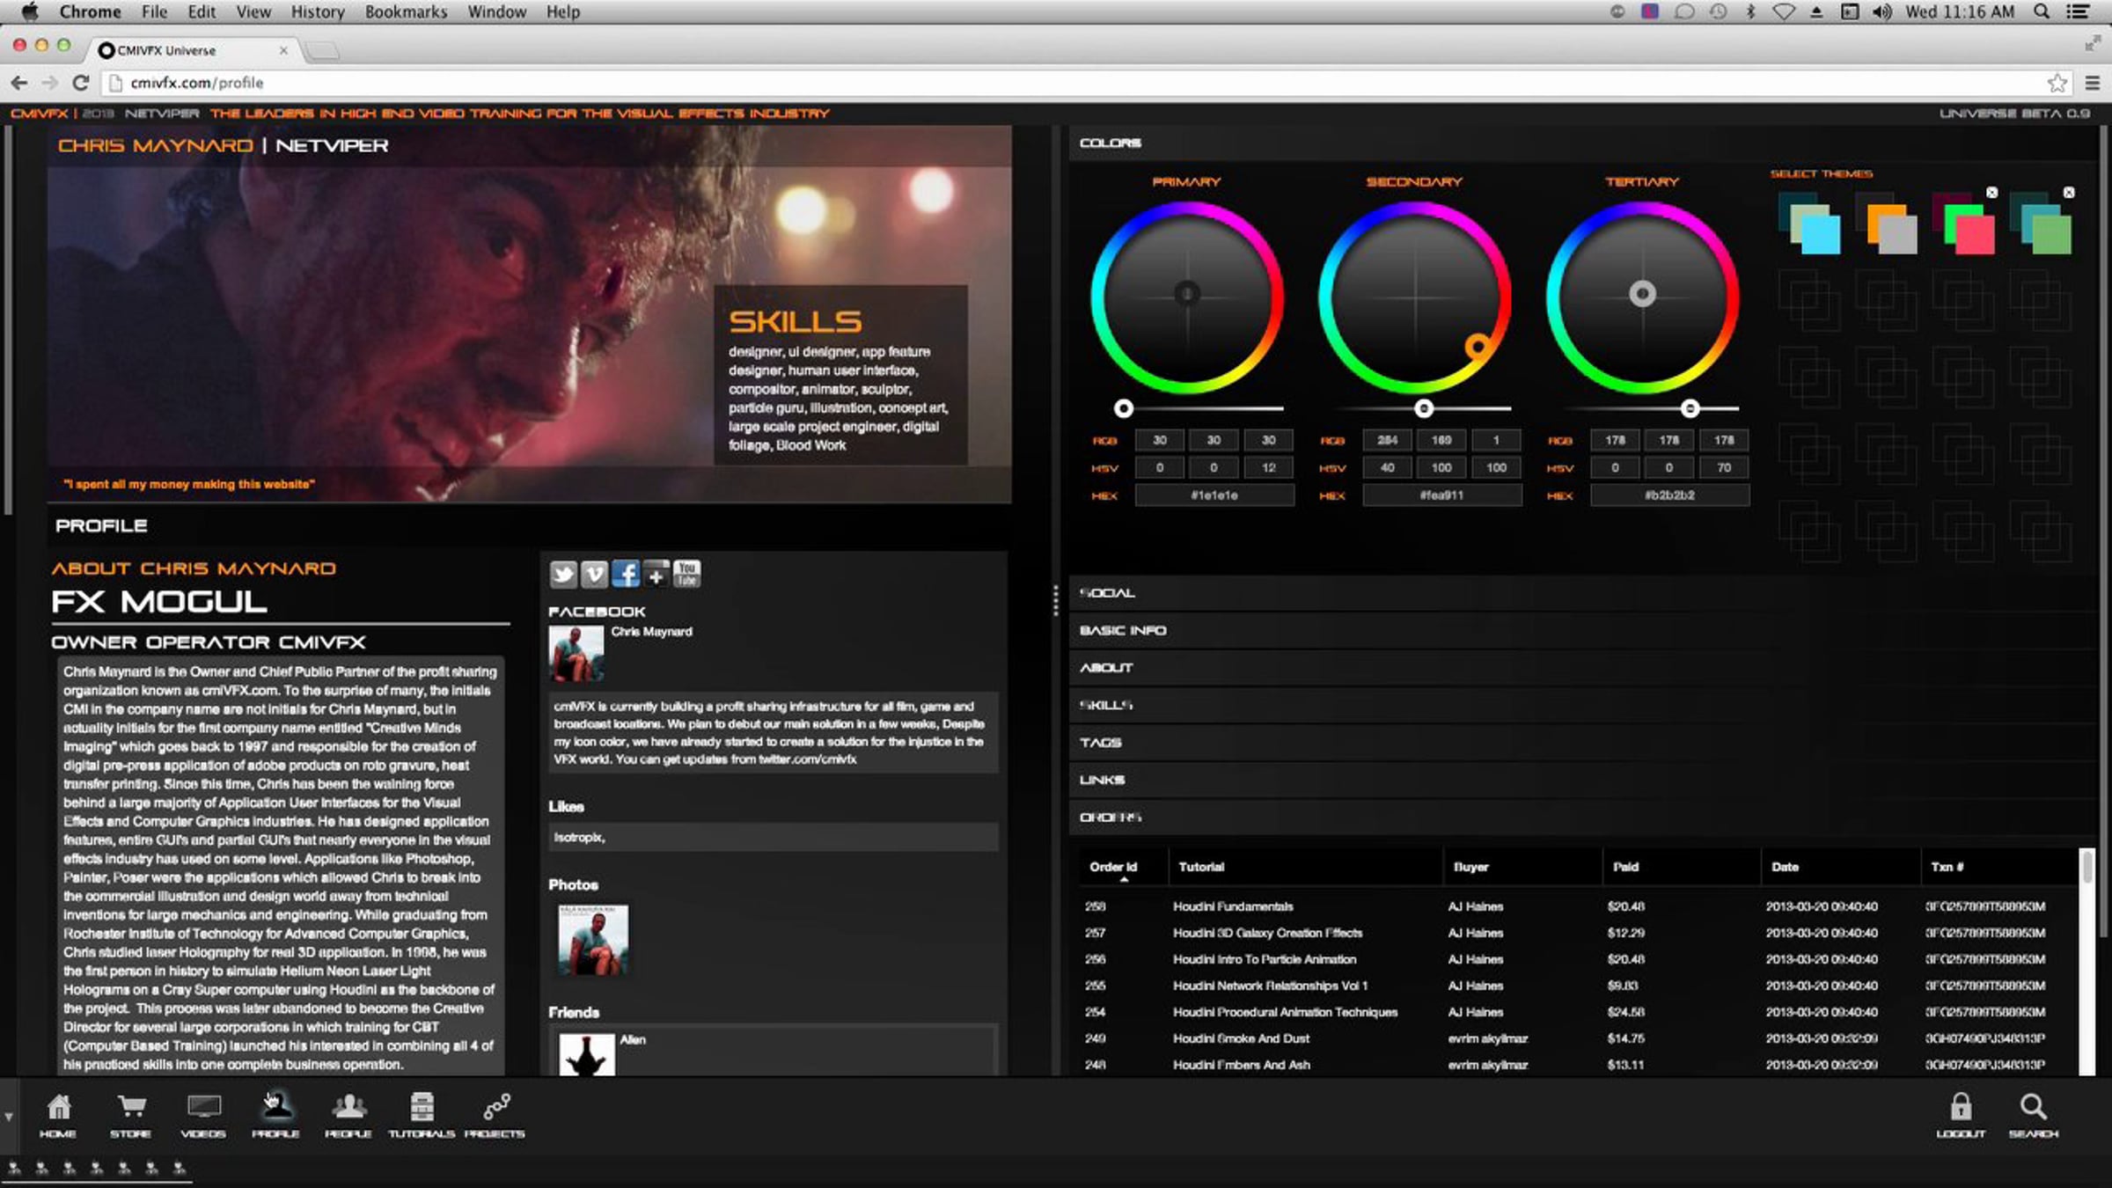Sort orders by the Buyer column

click(x=1523, y=867)
